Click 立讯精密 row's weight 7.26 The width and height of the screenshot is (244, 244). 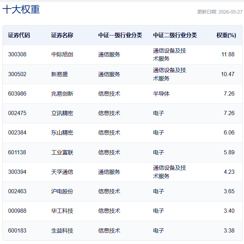(229, 113)
